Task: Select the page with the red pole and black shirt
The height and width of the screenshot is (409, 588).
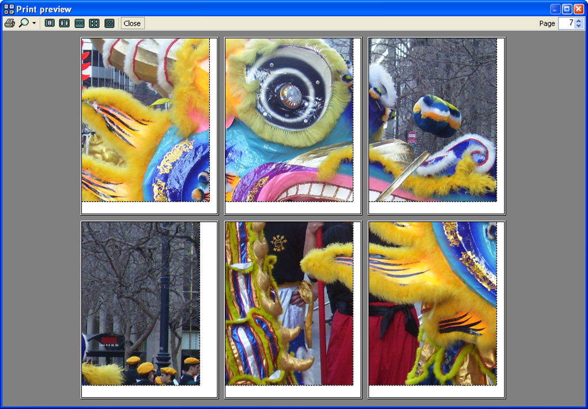Action: (293, 309)
